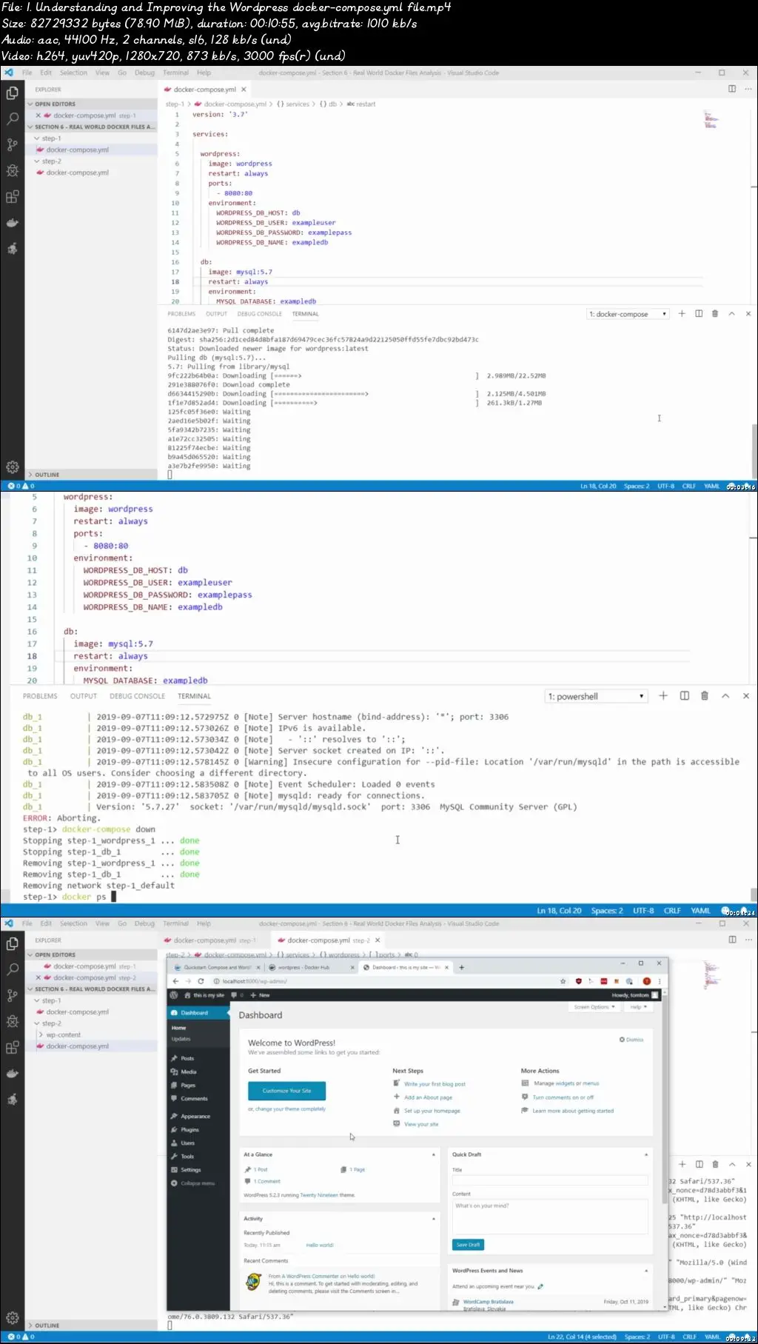Open Search view in top frame's activity bar
This screenshot has width=758, height=1344.
tap(13, 118)
